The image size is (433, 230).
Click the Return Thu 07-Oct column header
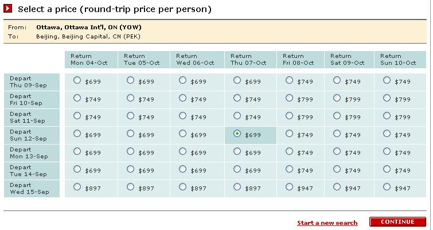point(251,59)
